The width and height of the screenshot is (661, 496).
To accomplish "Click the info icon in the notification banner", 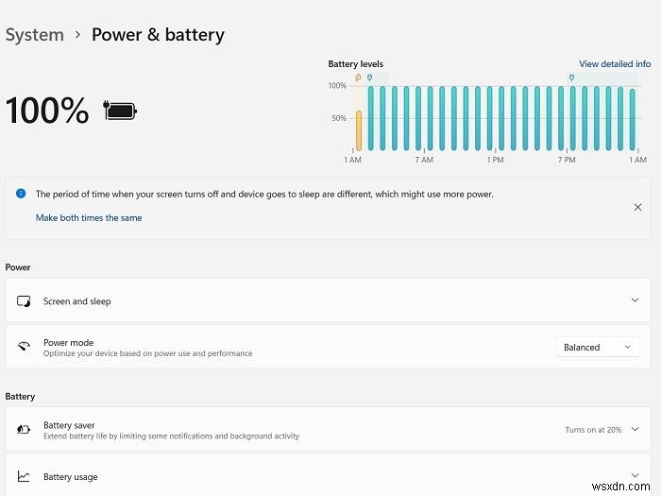I will click(x=21, y=193).
